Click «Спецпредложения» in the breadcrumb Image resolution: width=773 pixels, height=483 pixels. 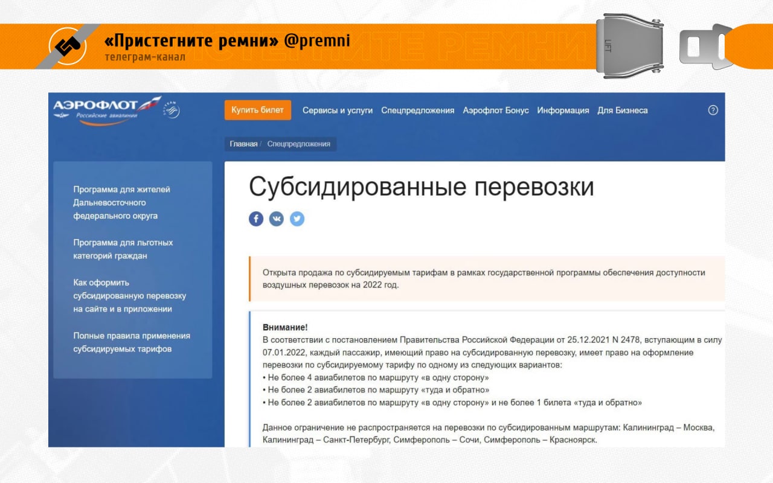pyautogui.click(x=299, y=144)
